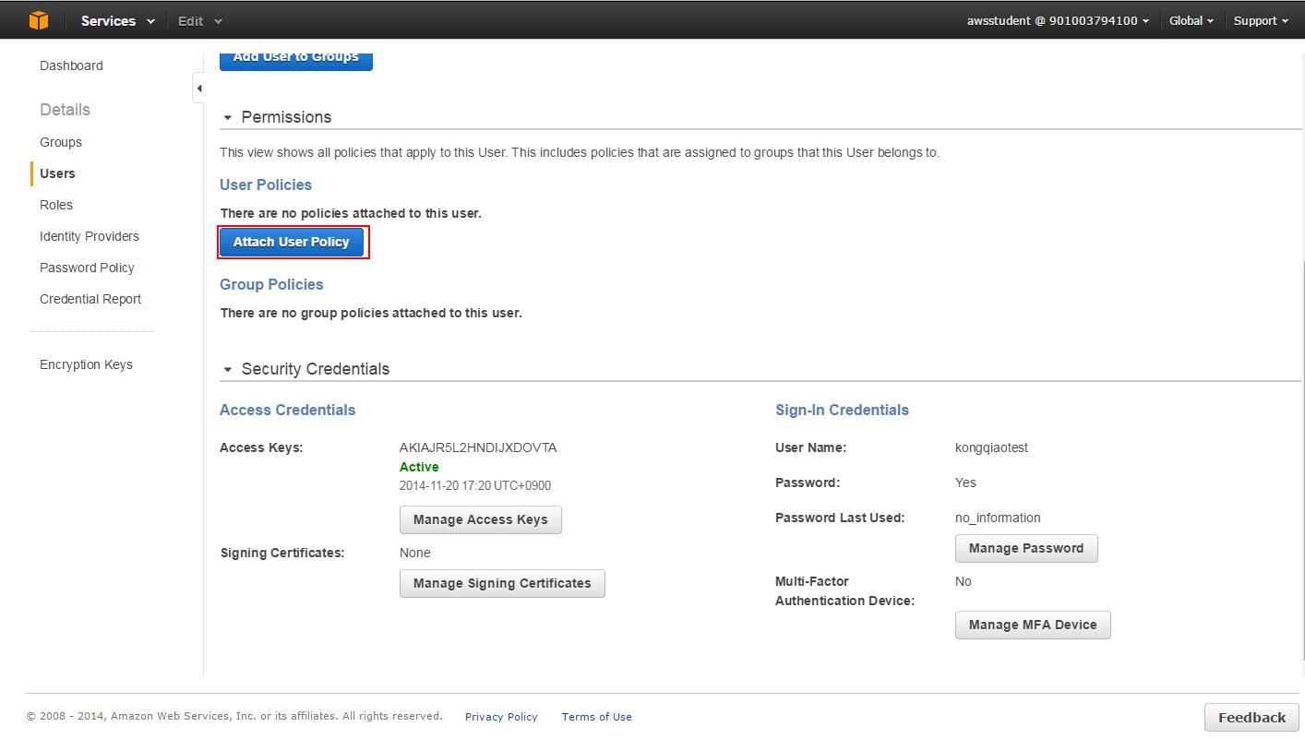Click the Manage Access Keys button
This screenshot has width=1305, height=739.
(480, 519)
